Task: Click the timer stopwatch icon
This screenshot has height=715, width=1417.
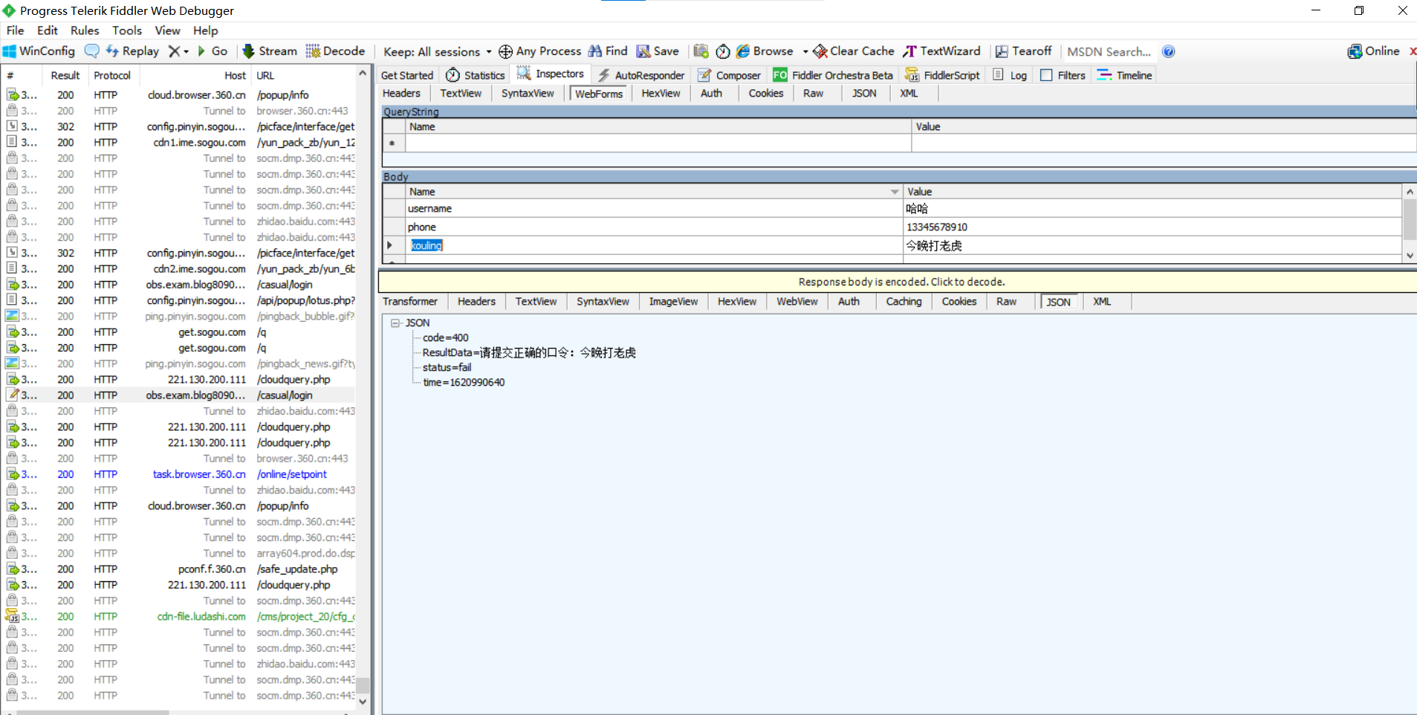Action: 723,51
